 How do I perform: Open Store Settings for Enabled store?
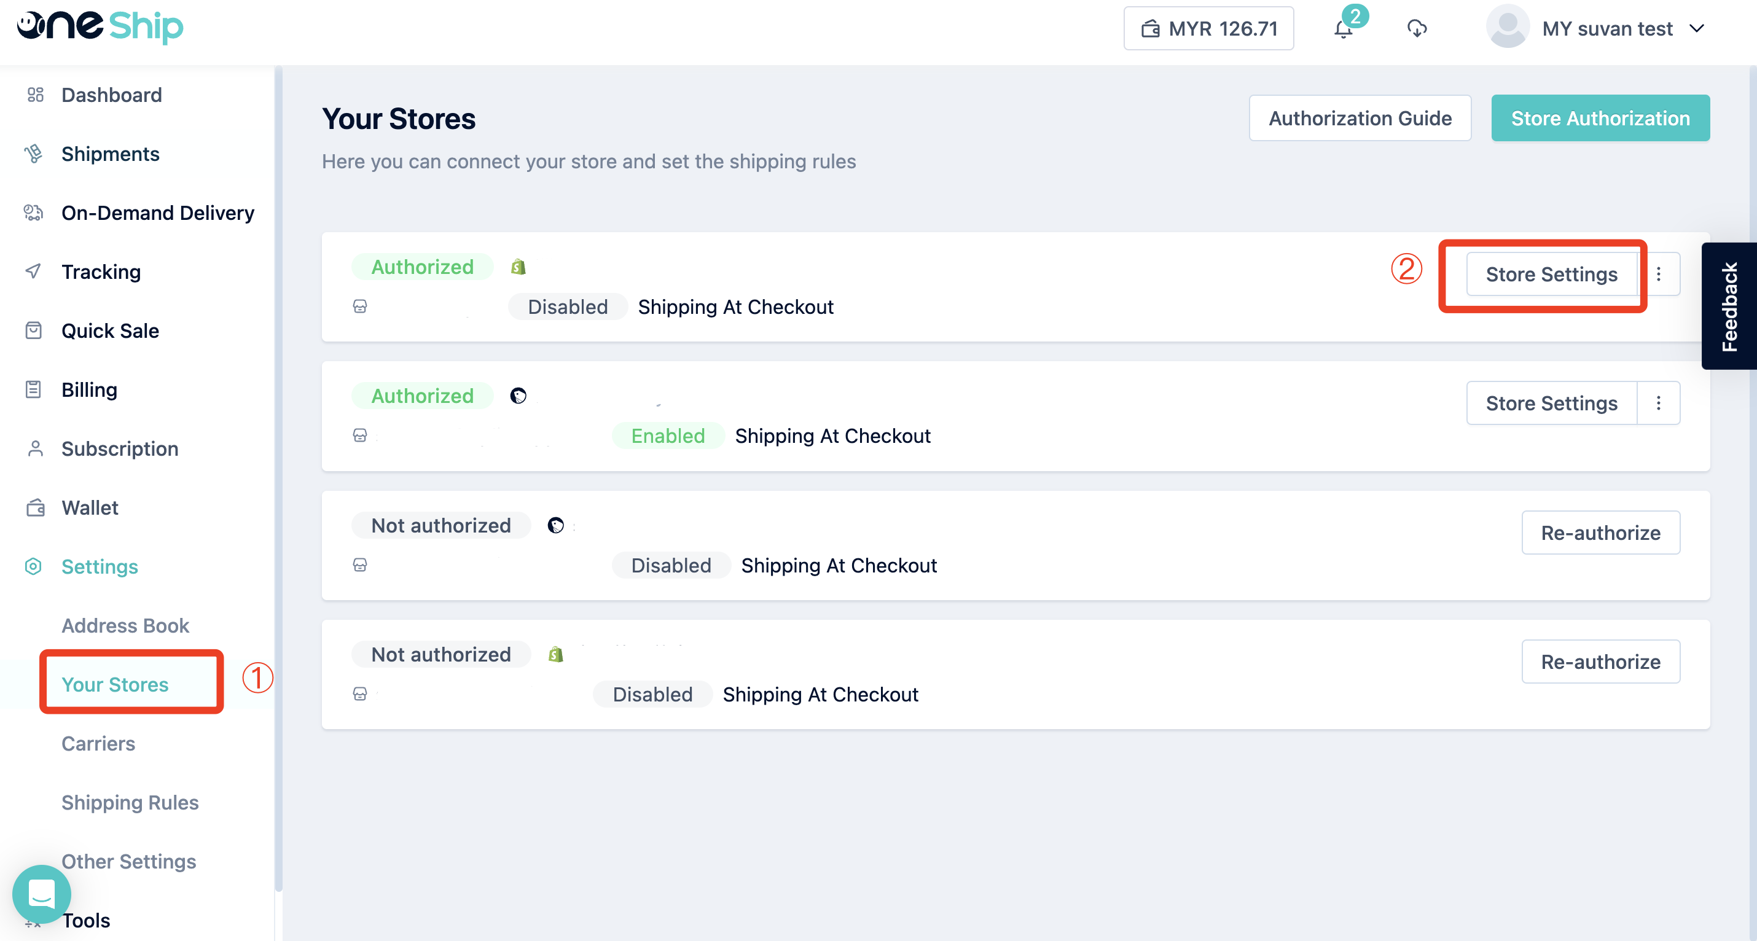[1552, 403]
